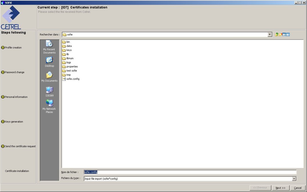
Task: Open My Documents in places sidebar
Action: (49, 77)
